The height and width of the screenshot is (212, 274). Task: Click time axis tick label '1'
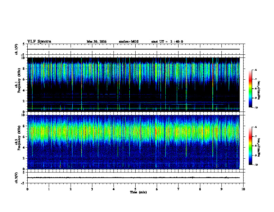coord(49,189)
